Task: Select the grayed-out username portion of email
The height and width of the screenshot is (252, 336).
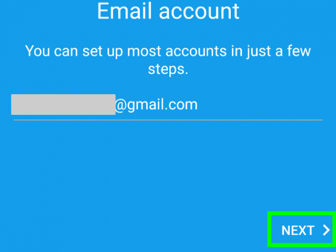Action: tap(63, 104)
